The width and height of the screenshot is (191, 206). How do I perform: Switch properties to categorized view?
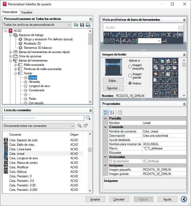(x=106, y=113)
